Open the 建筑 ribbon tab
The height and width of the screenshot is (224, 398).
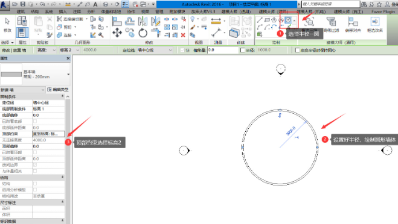pyautogui.click(x=21, y=11)
